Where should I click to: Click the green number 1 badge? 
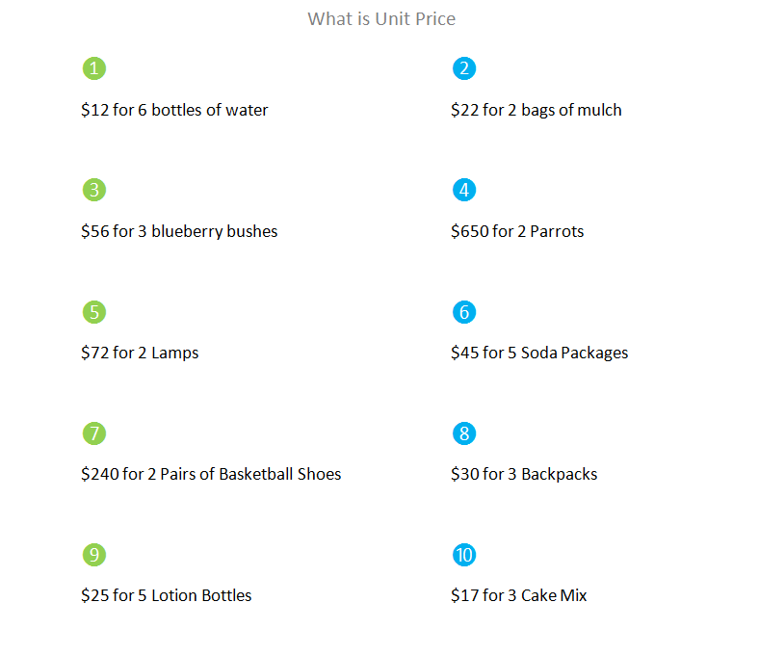point(93,68)
